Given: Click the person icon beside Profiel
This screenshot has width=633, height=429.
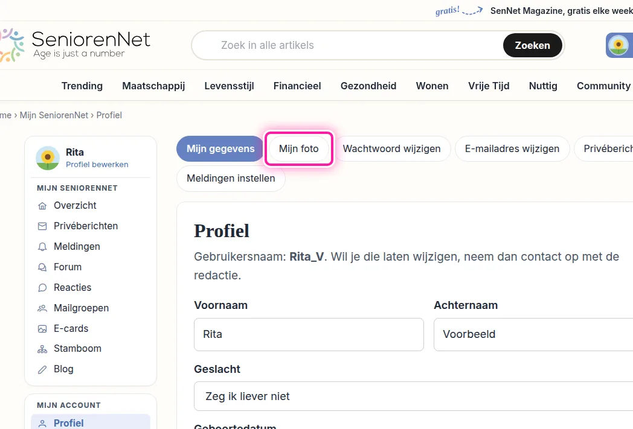Looking at the screenshot, I should [42, 424].
